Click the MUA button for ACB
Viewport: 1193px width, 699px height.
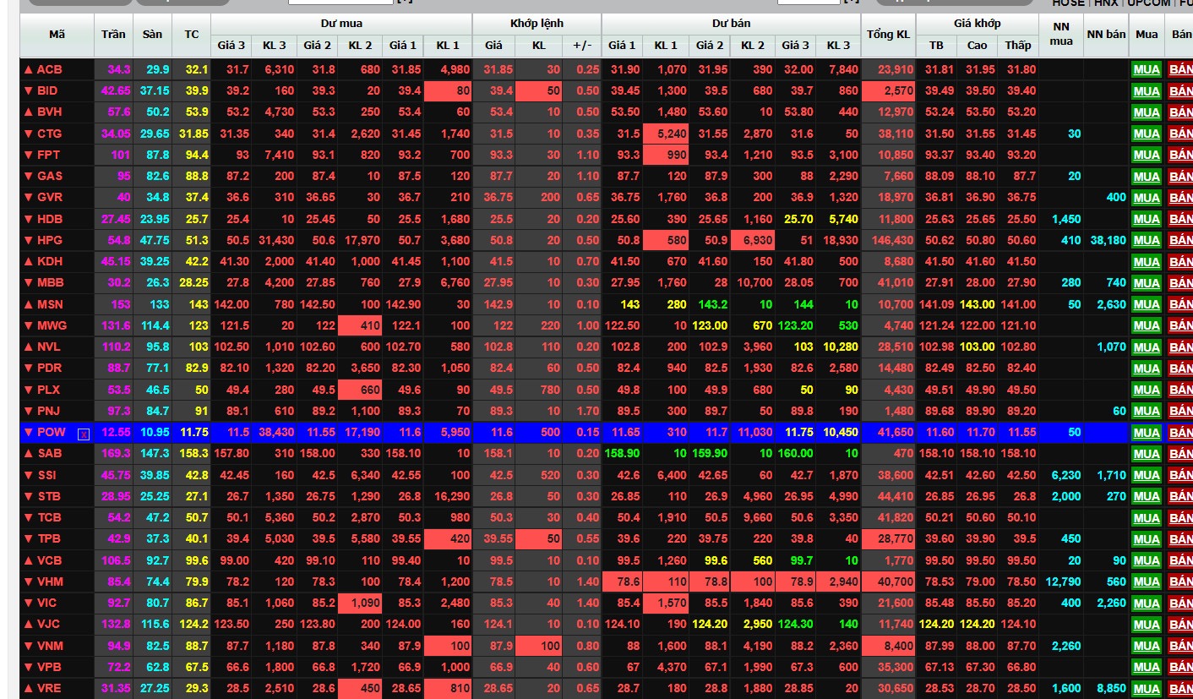(1147, 70)
